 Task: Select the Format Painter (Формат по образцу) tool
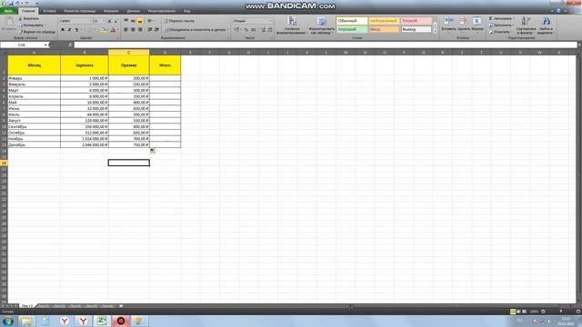point(36,32)
